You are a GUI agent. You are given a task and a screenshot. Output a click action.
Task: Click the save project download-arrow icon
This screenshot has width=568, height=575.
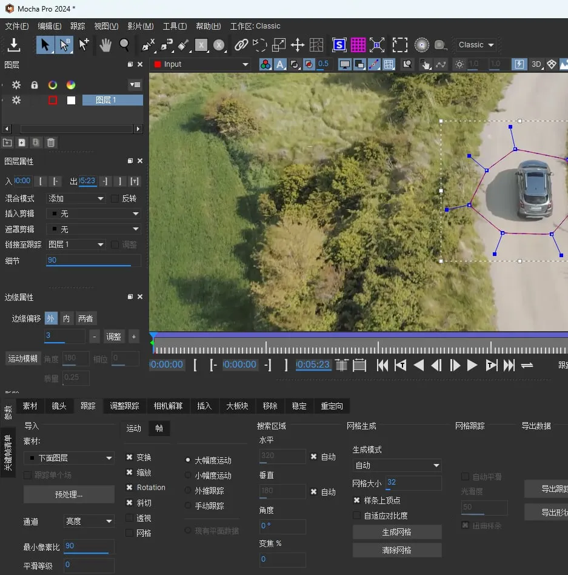[13, 45]
